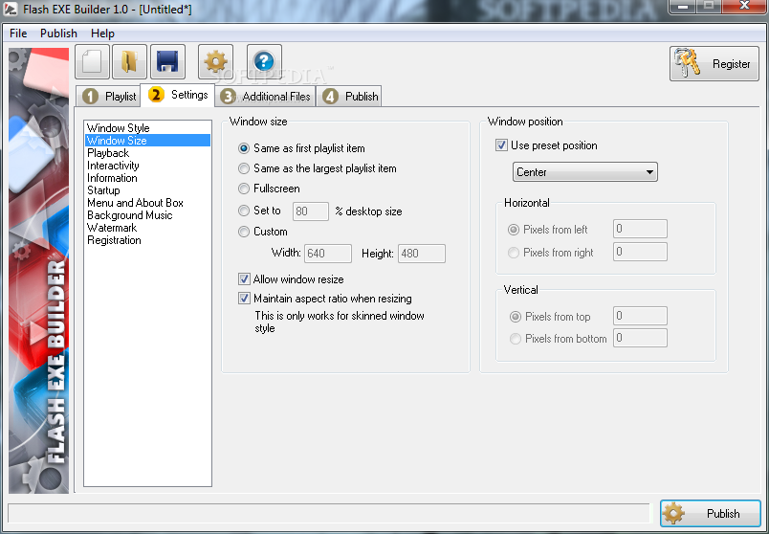Select Window Size in settings list

click(147, 141)
